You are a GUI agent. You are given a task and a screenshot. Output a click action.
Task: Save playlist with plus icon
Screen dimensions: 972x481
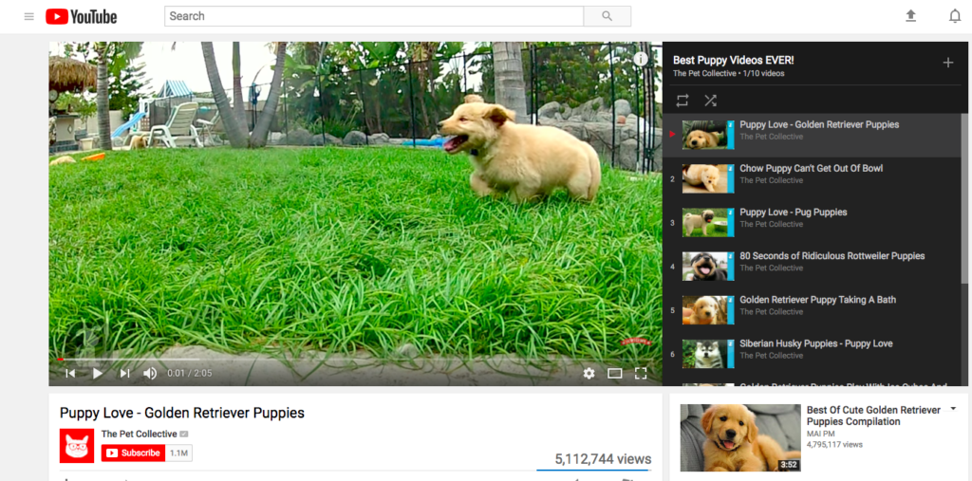(x=947, y=63)
